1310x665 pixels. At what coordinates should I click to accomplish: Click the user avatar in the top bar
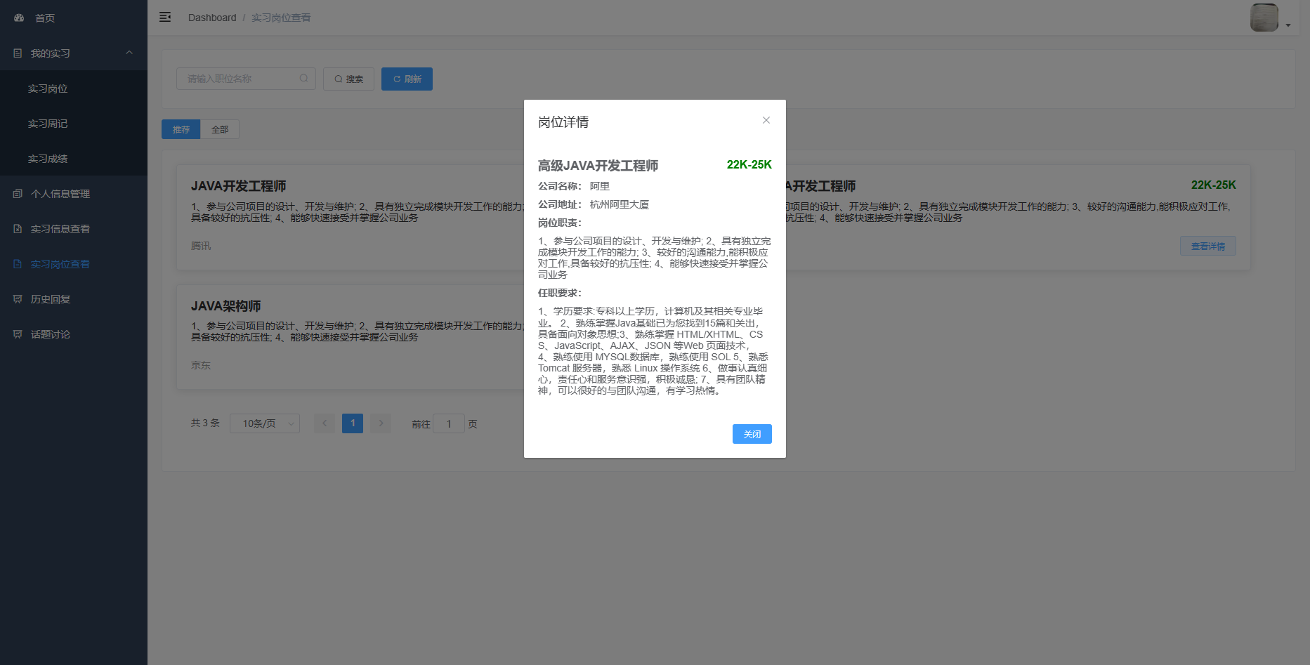tap(1264, 18)
